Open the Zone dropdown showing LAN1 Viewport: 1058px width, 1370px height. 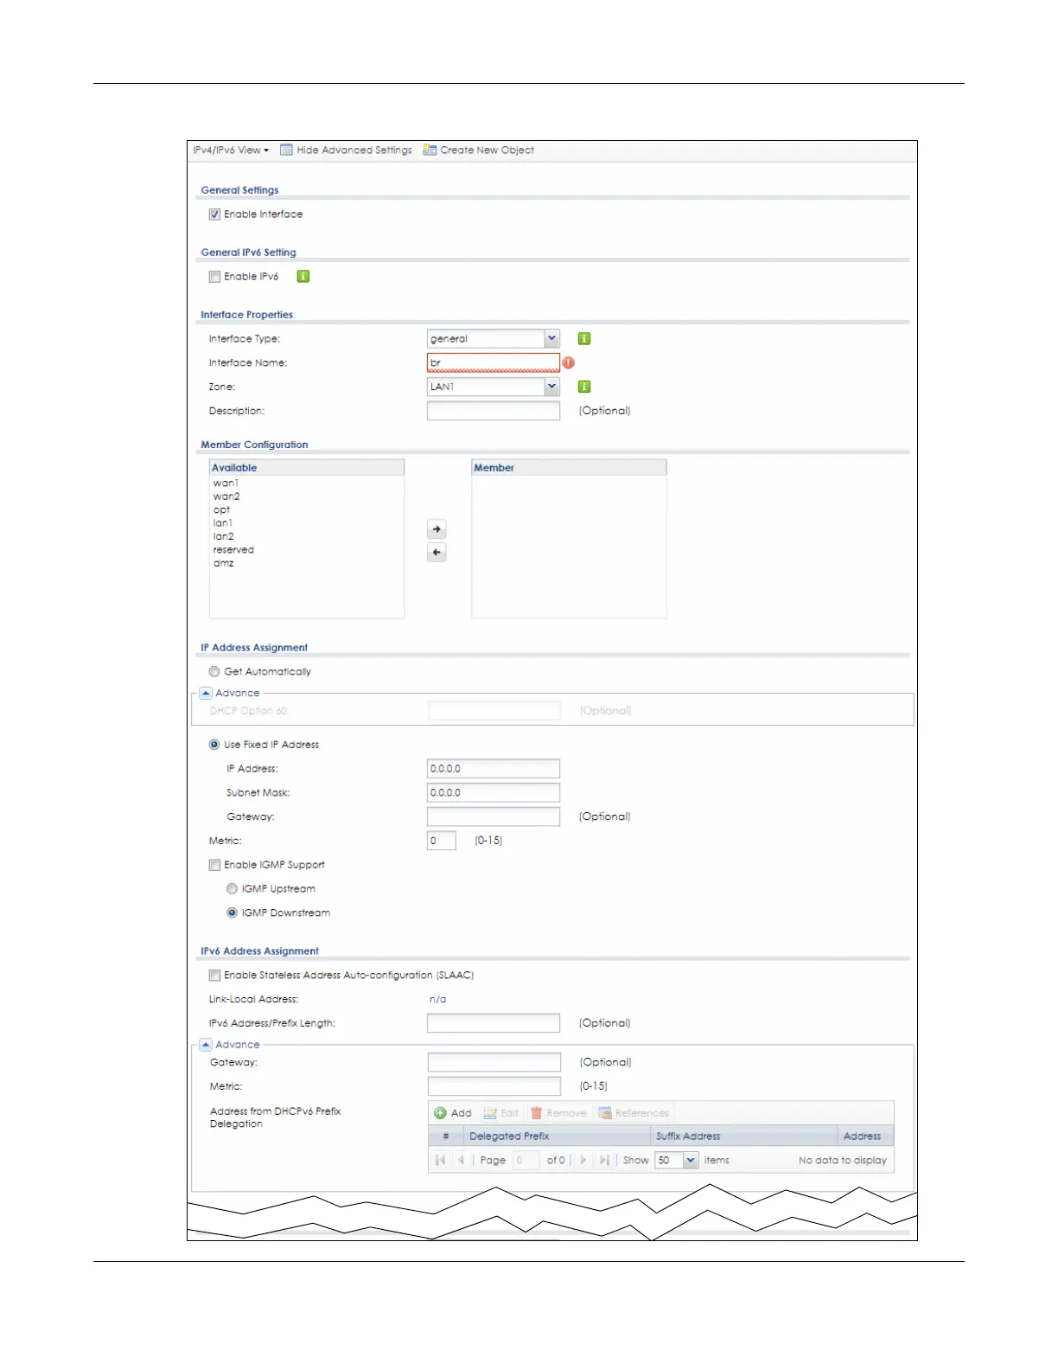(551, 387)
